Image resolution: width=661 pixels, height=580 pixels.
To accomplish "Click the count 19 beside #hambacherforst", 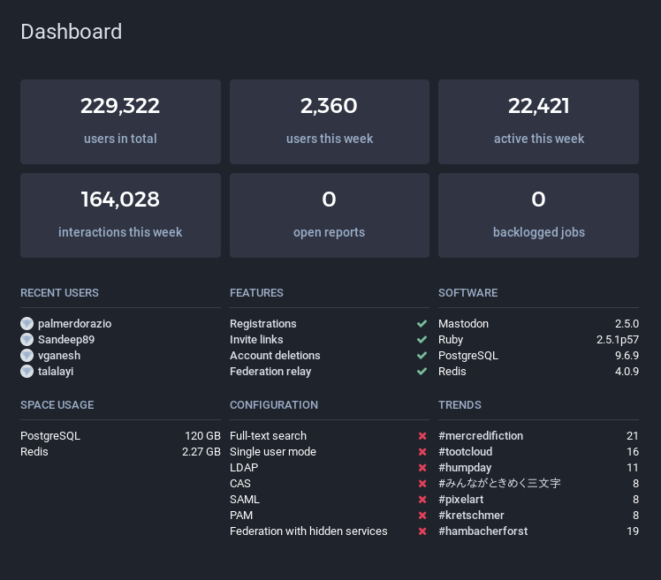I will click(x=633, y=531).
